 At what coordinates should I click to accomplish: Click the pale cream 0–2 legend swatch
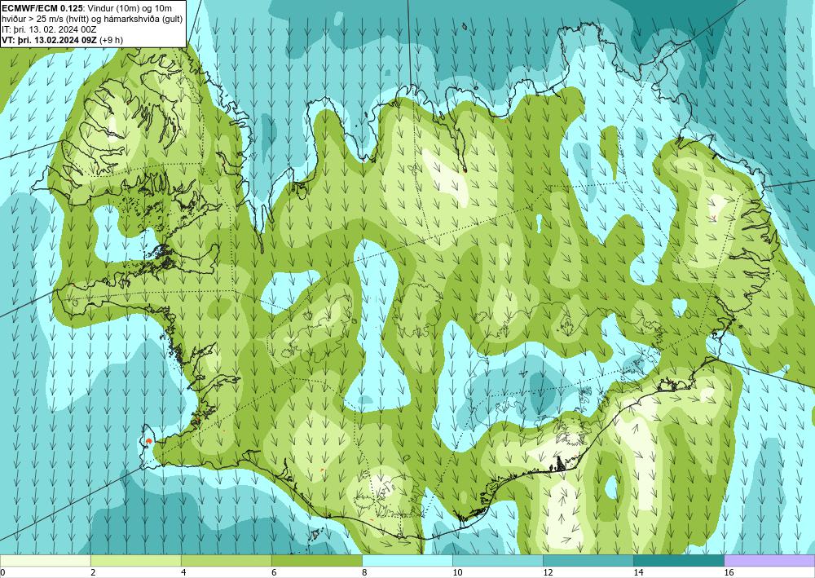tap(45, 561)
